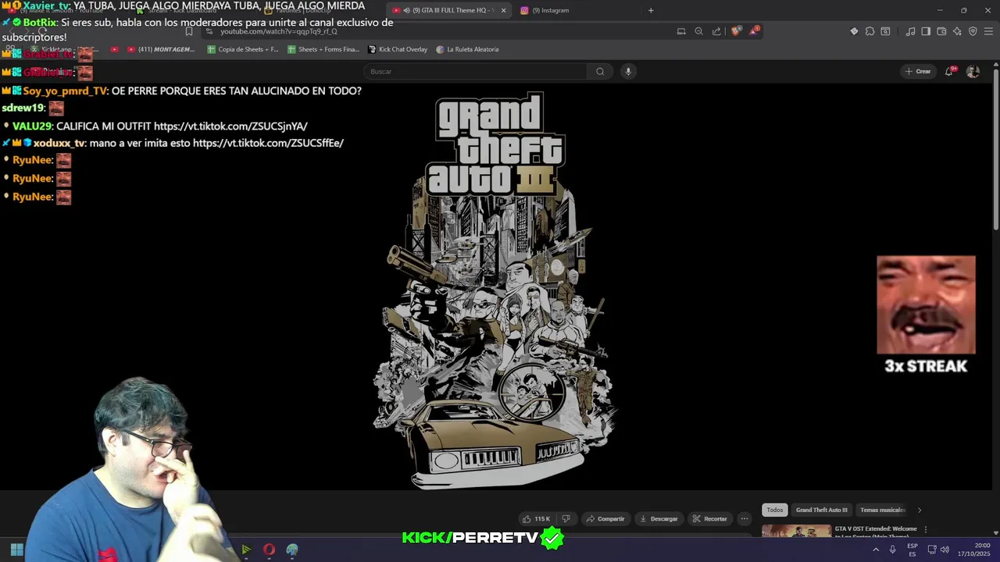Open the Kick Chat Overlay bookmark

pos(398,49)
